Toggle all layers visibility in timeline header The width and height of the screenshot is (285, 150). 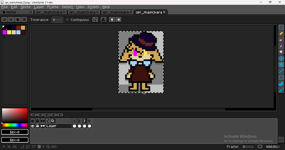click(33, 121)
